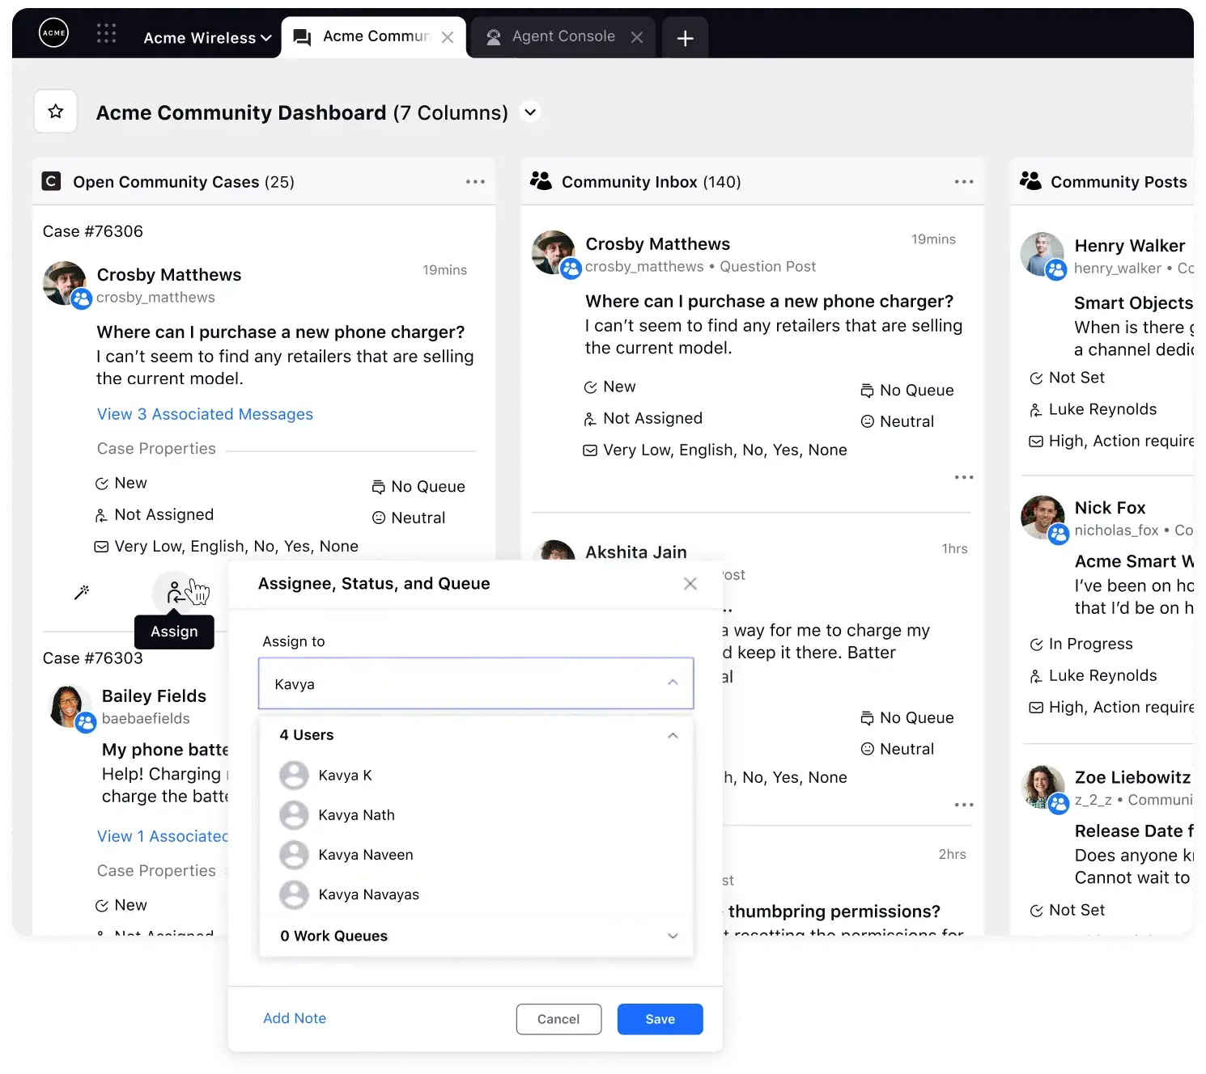The height and width of the screenshot is (1074, 1206).
Task: Click Not Assigned on Crosby Matthews inbox post
Action: (x=643, y=418)
